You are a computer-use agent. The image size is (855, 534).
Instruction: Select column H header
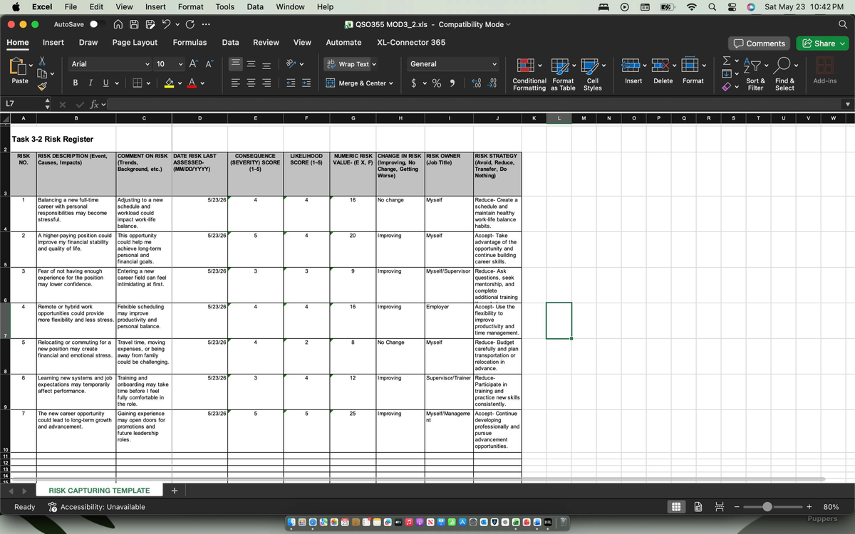pos(400,118)
